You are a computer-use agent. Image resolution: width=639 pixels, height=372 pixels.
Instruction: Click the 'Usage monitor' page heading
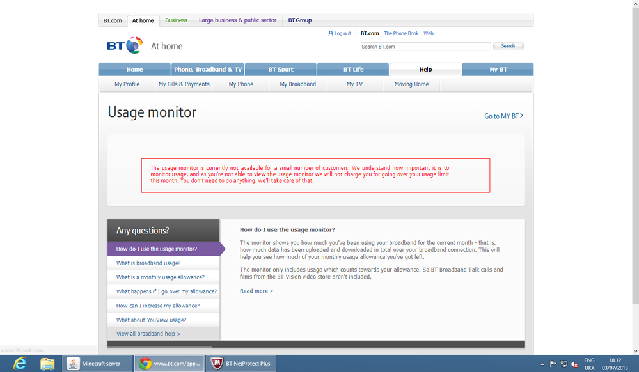coord(152,112)
